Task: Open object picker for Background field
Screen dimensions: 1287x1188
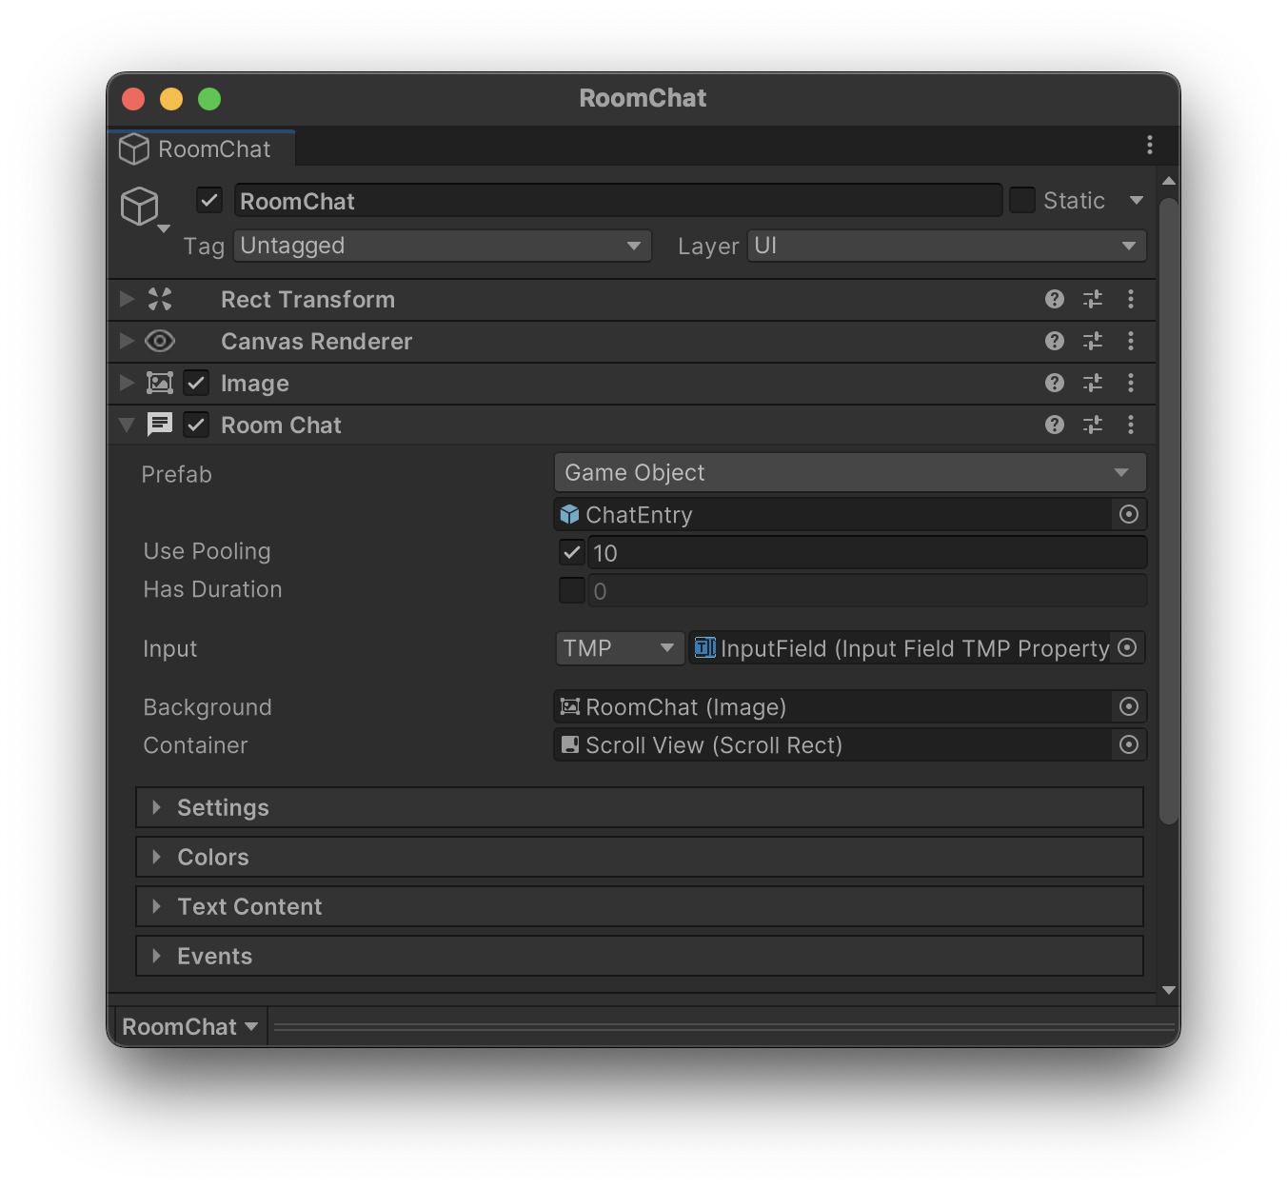Action: pos(1128,707)
